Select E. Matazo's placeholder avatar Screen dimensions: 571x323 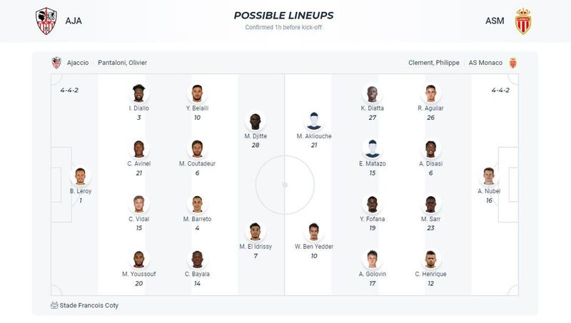[x=372, y=149]
